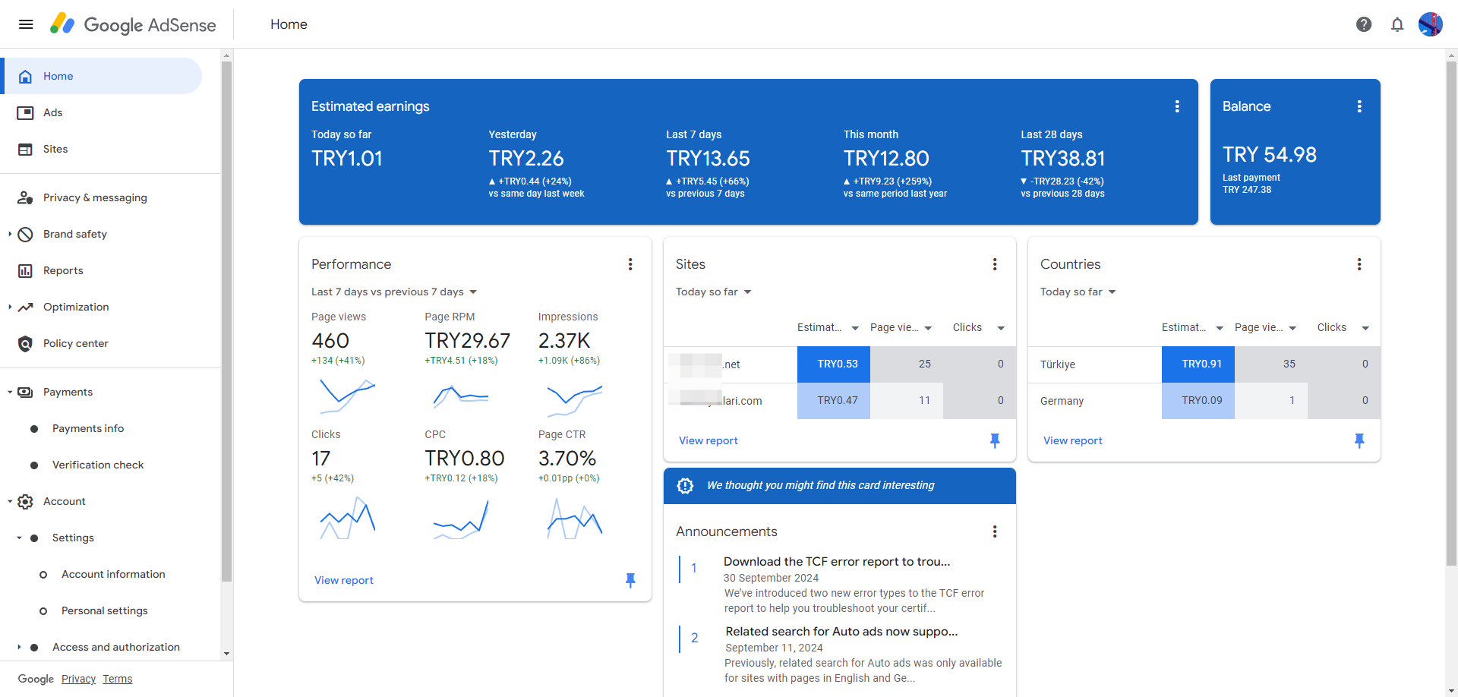Click the Page RPM value TRY29.67

pyautogui.click(x=468, y=341)
